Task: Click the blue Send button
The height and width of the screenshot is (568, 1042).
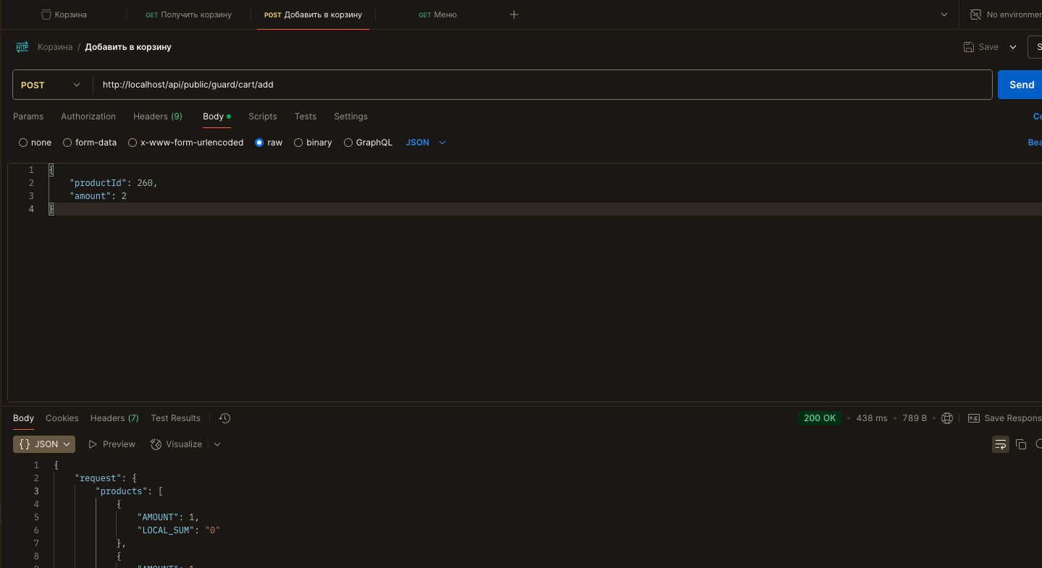Action: (x=1020, y=85)
